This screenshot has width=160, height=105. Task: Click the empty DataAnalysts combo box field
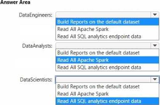103,46
